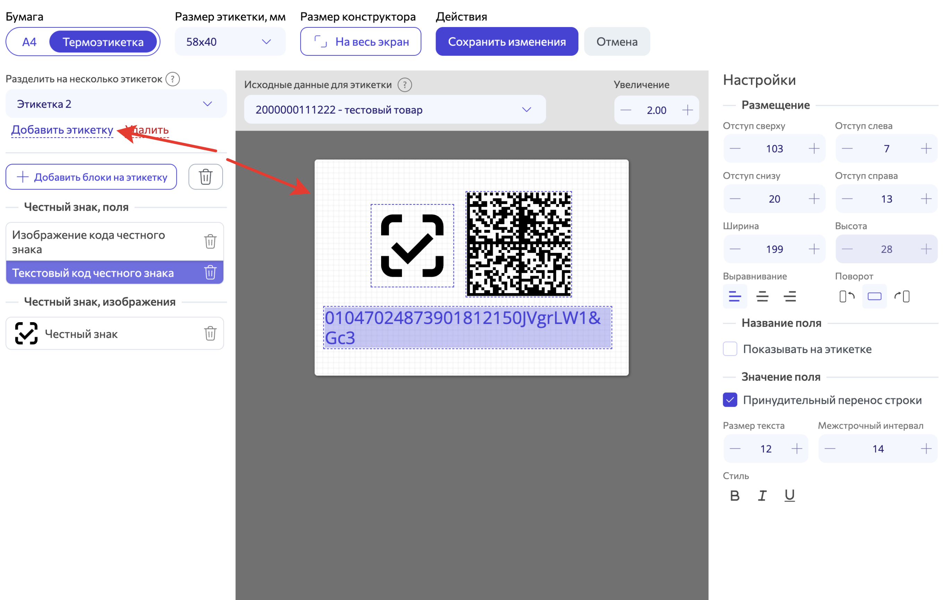This screenshot has width=946, height=600.
Task: Click the Добавить этикетку link
Action: click(61, 130)
